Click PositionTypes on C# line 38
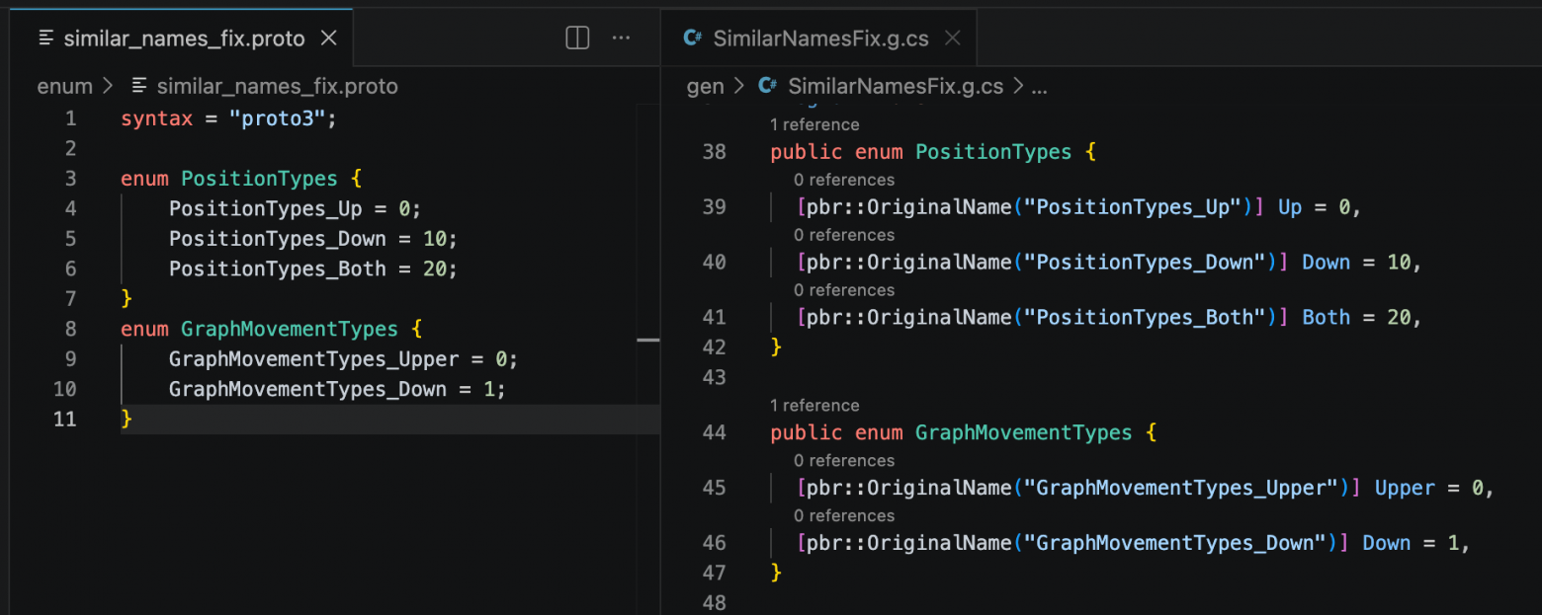Image resolution: width=1542 pixels, height=615 pixels. 993,152
